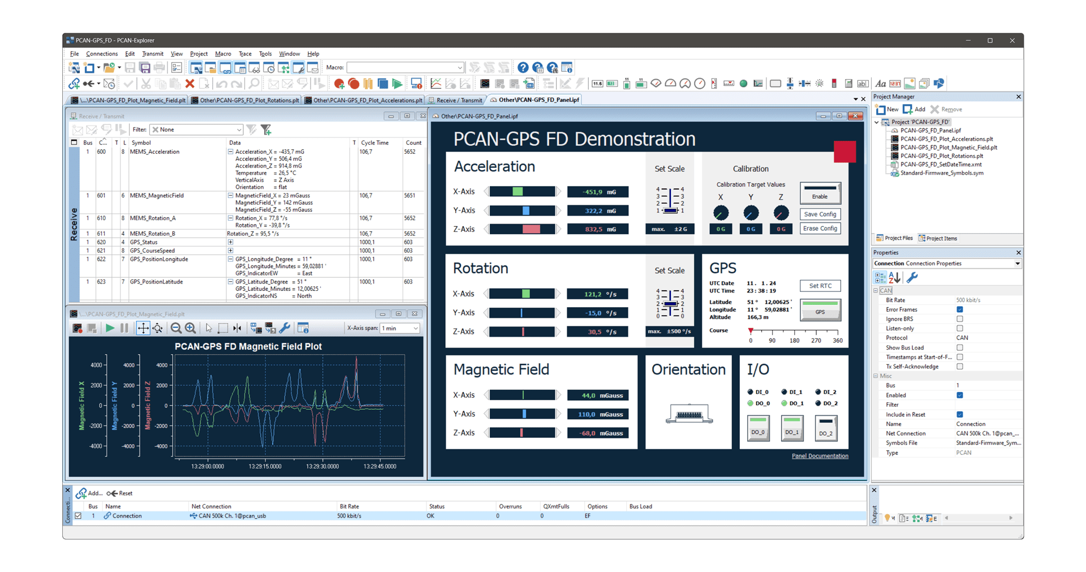Click the green LED indicator toolbar icon
1086x572 pixels.
pyautogui.click(x=743, y=84)
